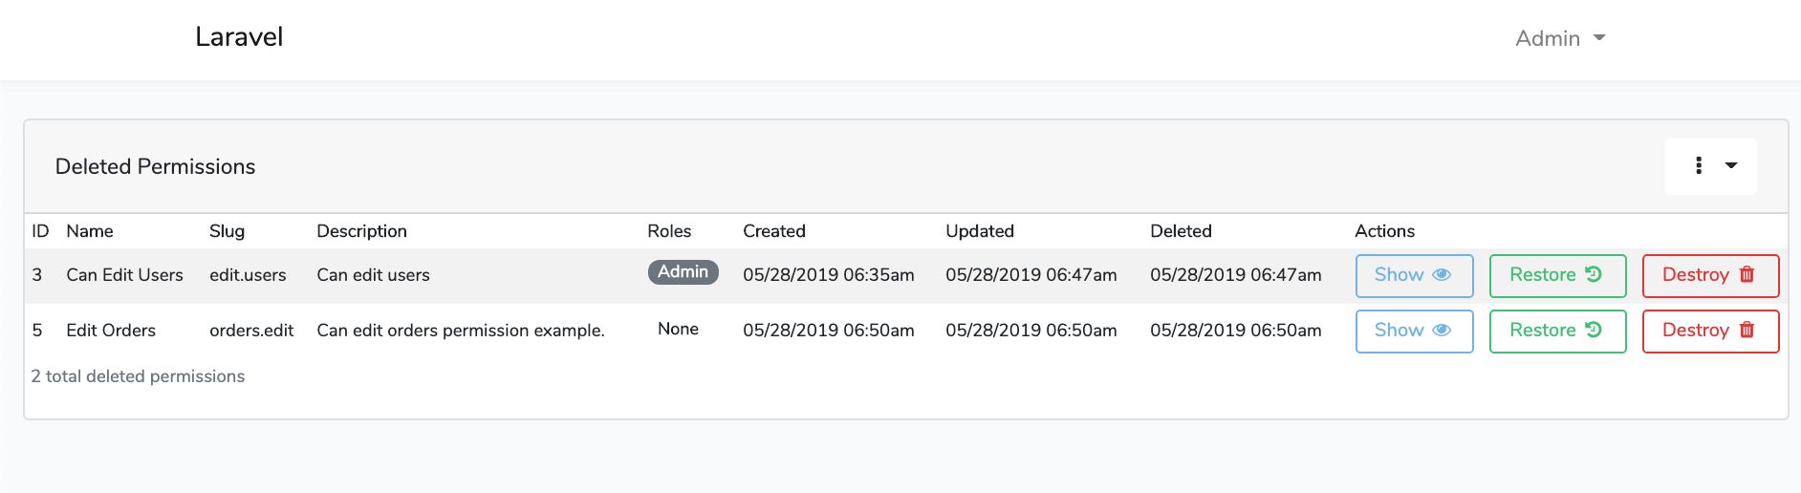Click restore arrow icon for Can Edit Users

click(x=1593, y=275)
